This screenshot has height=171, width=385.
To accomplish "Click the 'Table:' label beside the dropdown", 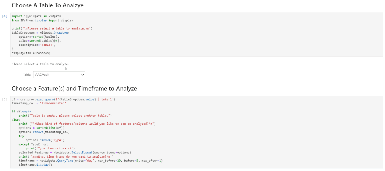I will point(27,75).
